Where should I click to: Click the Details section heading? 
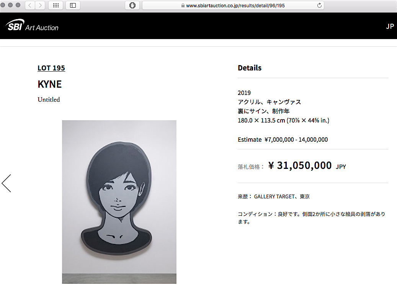[249, 68]
